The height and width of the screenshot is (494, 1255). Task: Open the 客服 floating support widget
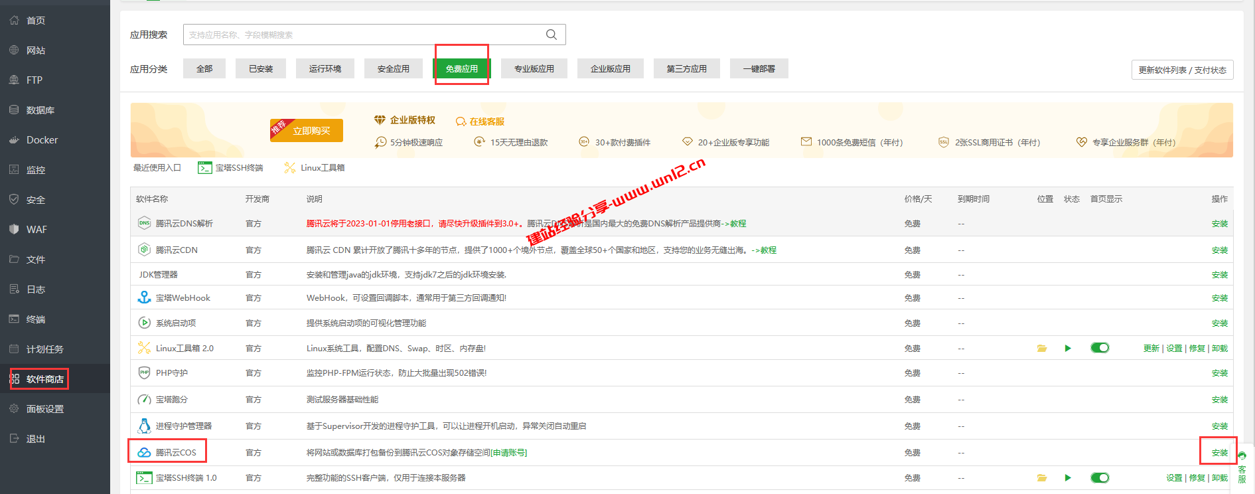[x=1242, y=467]
